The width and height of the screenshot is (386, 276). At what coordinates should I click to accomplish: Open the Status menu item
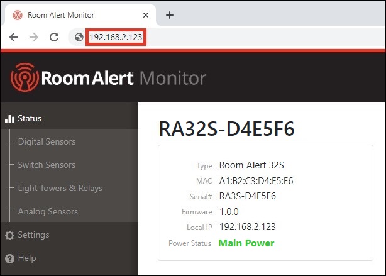point(69,119)
